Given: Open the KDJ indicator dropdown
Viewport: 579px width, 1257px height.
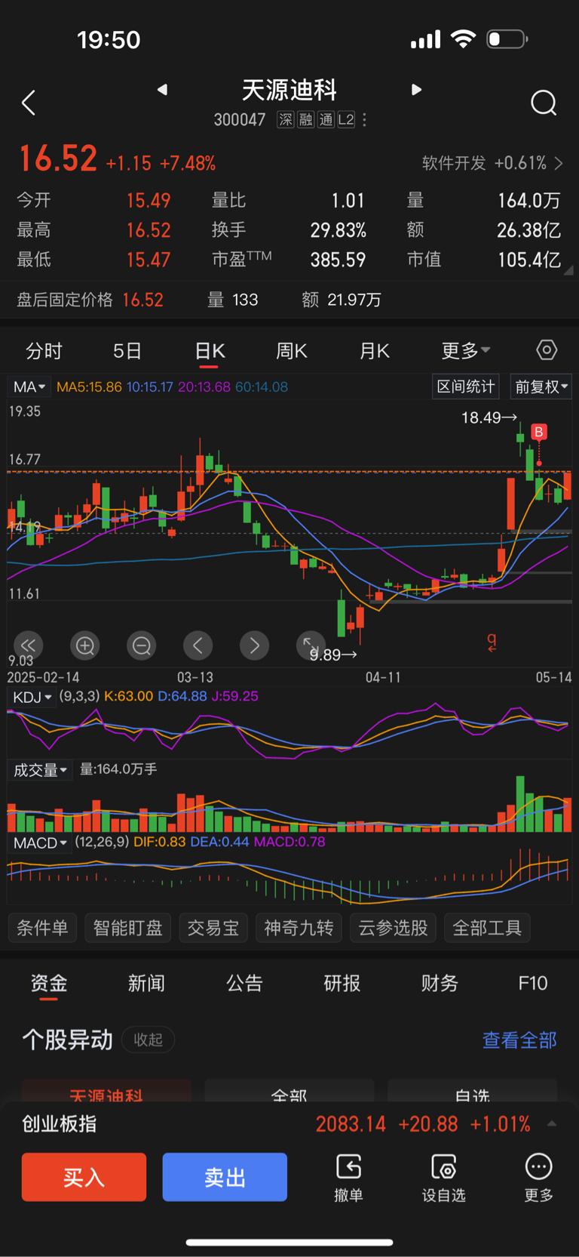Looking at the screenshot, I should coord(32,697).
